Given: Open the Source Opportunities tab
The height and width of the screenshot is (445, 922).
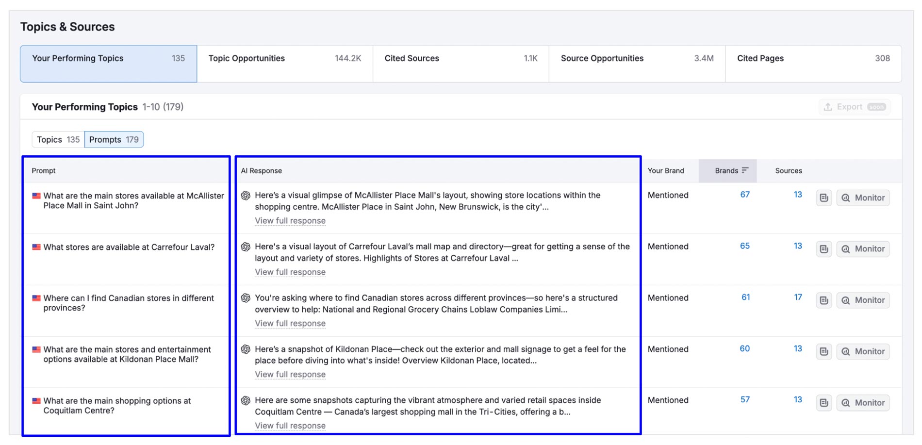Looking at the screenshot, I should coord(602,58).
